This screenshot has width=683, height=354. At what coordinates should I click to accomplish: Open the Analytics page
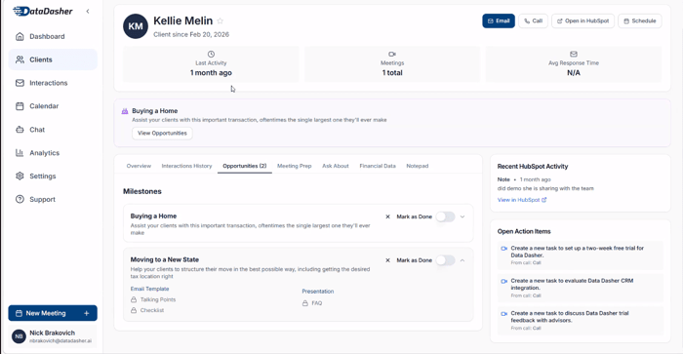click(53, 153)
